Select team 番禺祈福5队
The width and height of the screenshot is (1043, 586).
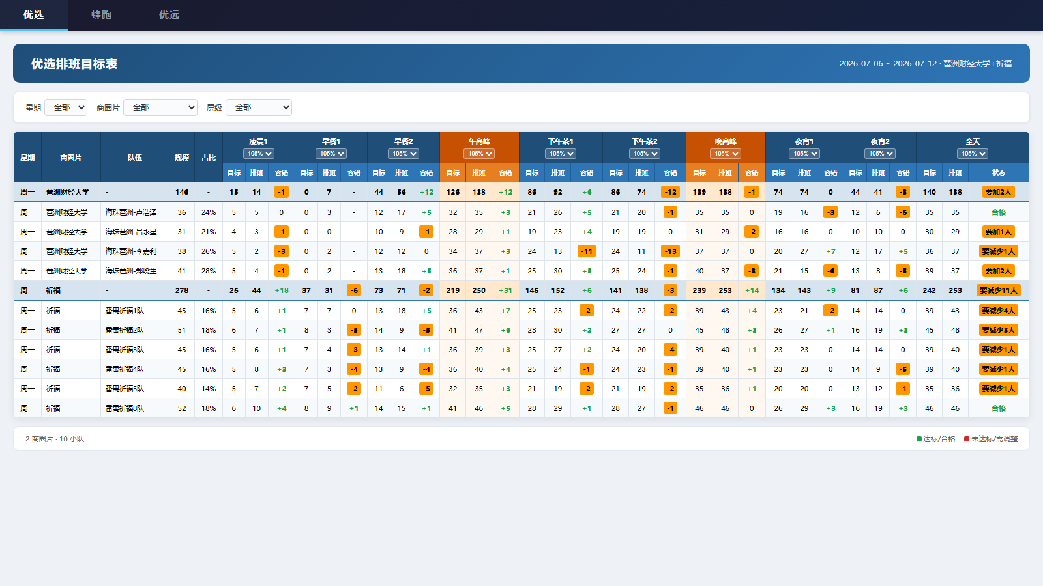pos(125,389)
